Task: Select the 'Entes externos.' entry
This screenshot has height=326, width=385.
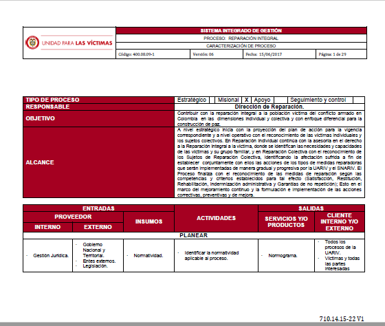Action: point(99,261)
